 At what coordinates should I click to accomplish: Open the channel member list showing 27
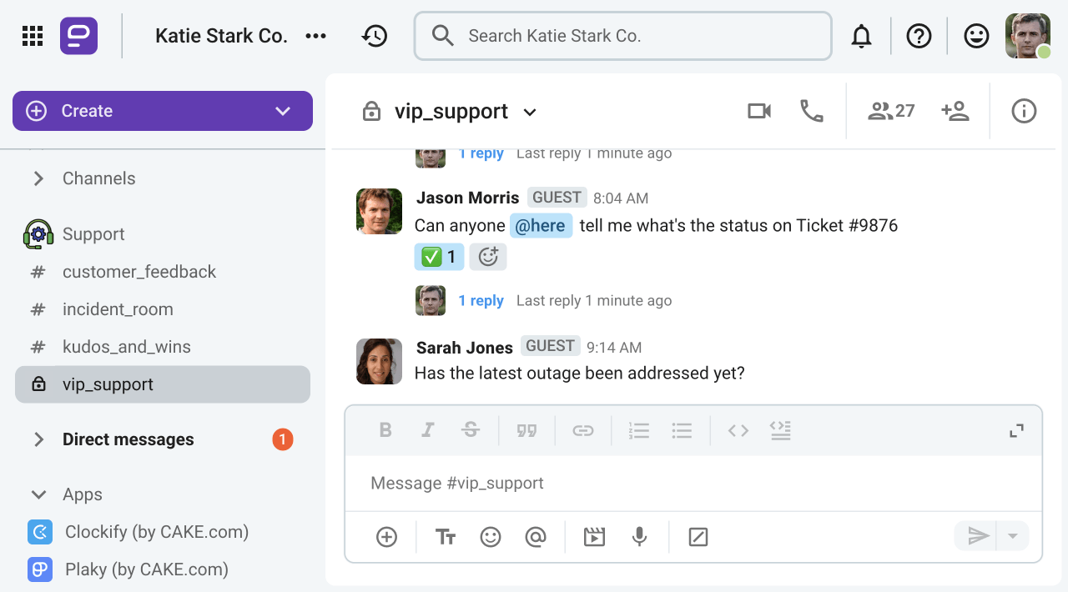point(889,110)
